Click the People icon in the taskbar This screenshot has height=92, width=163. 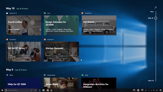click(x=146, y=90)
